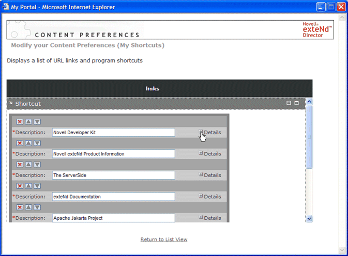
Task: Click the page scrollbar down arrow
Action: coord(342,250)
